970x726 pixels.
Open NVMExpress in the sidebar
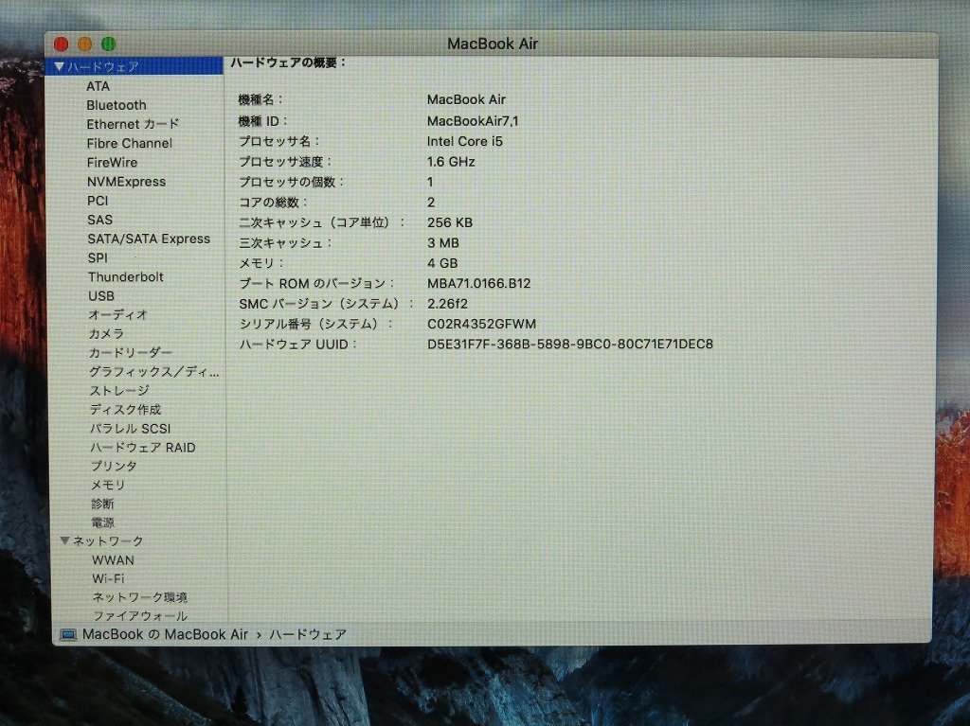[126, 182]
